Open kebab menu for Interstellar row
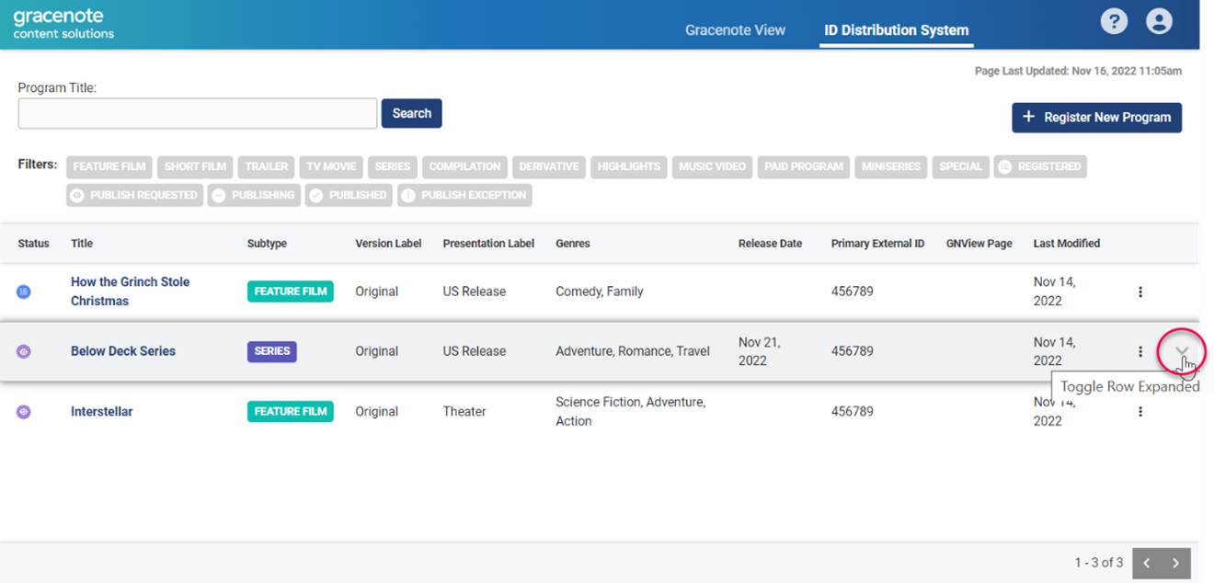Image resolution: width=1214 pixels, height=583 pixels. tap(1140, 412)
